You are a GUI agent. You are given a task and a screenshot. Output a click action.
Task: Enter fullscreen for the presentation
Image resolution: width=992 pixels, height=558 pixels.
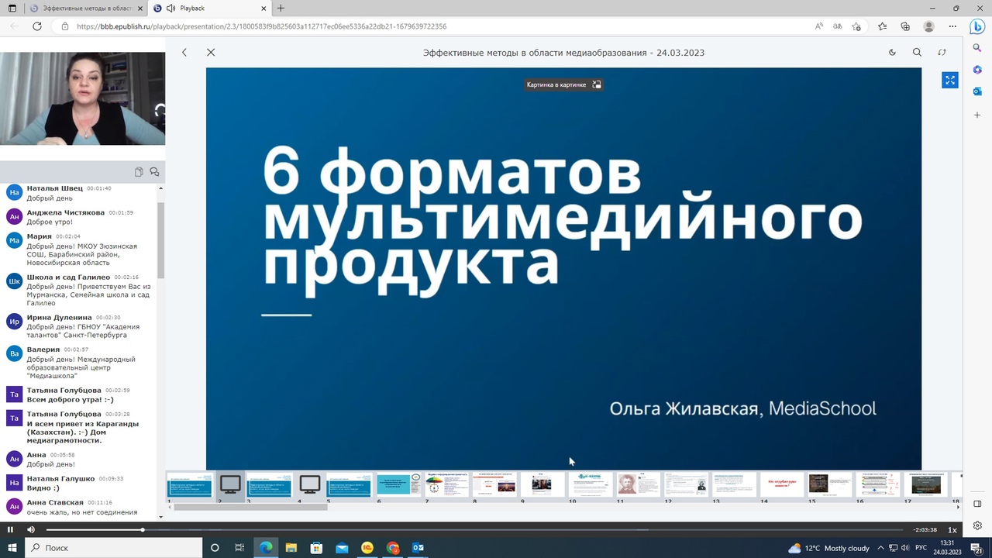point(950,80)
